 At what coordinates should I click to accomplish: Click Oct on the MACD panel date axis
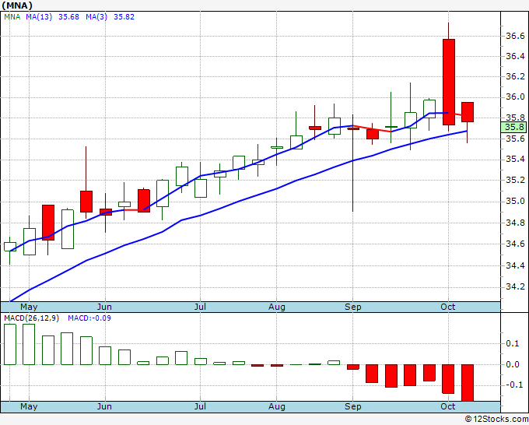[x=447, y=406]
